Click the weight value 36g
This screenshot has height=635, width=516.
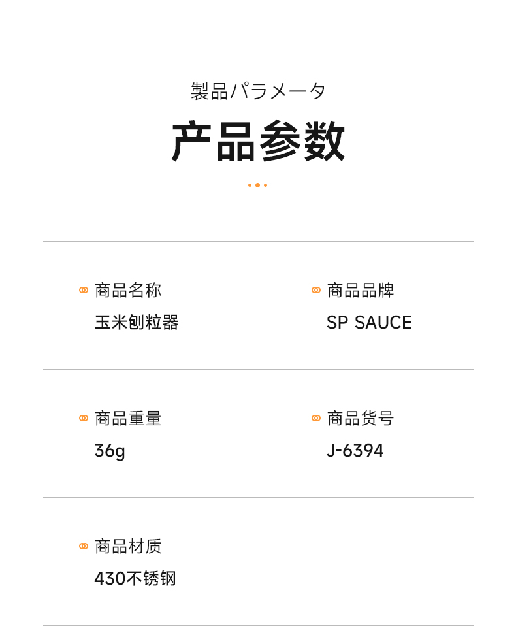[110, 451]
